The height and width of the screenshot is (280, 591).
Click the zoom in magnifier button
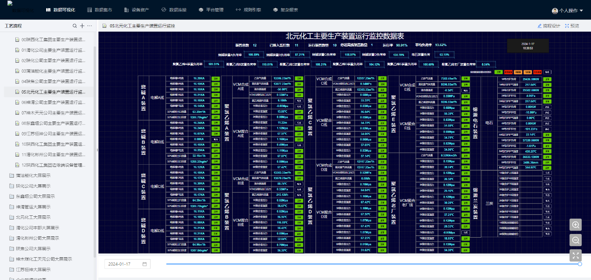click(576, 225)
